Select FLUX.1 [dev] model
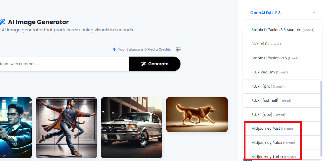Image resolution: width=325 pixels, height=161 pixels. [x=282, y=115]
